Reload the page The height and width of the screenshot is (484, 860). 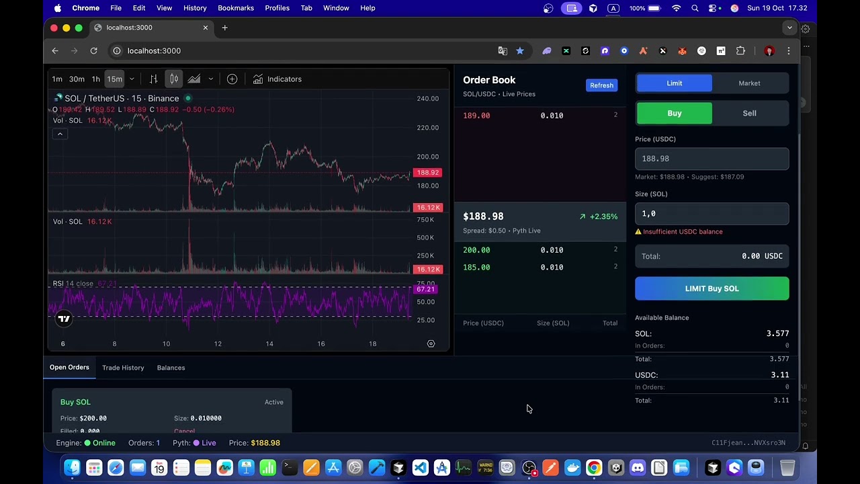(x=93, y=50)
